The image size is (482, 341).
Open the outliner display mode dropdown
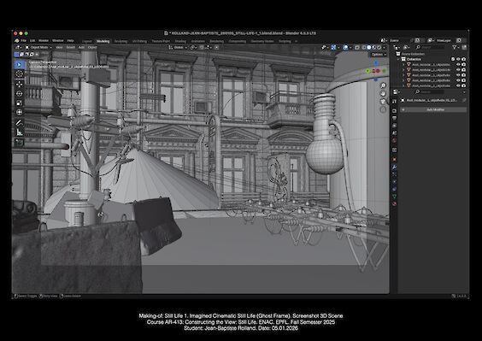pyautogui.click(x=407, y=47)
